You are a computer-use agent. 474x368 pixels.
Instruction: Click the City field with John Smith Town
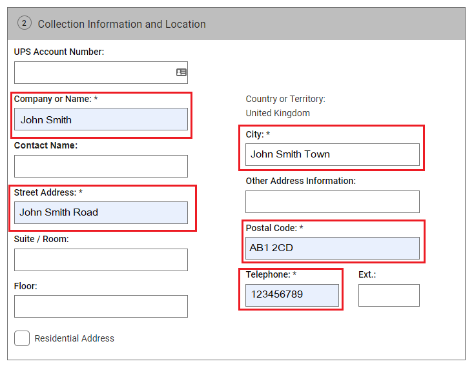pyautogui.click(x=332, y=154)
